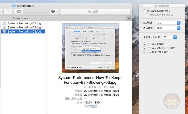The height and width of the screenshot is (114, 188).
Task: Enable 常にカラム表示で開く checkbox
Action: click(145, 11)
